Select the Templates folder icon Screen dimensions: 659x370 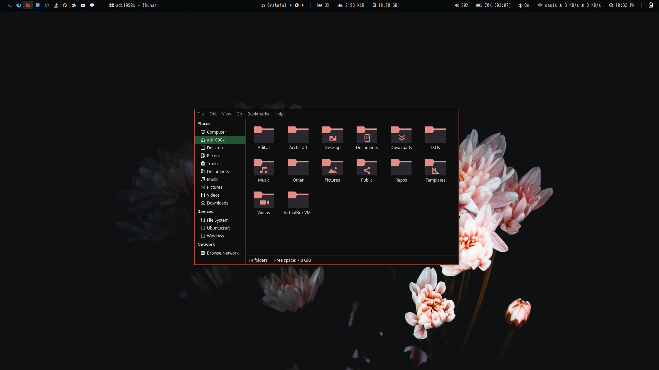pos(435,168)
